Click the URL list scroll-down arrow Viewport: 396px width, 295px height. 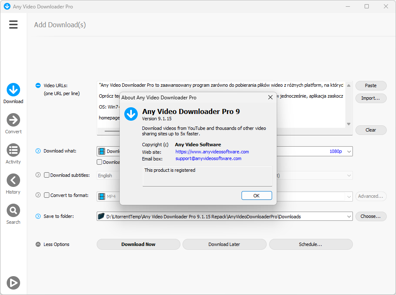349,124
